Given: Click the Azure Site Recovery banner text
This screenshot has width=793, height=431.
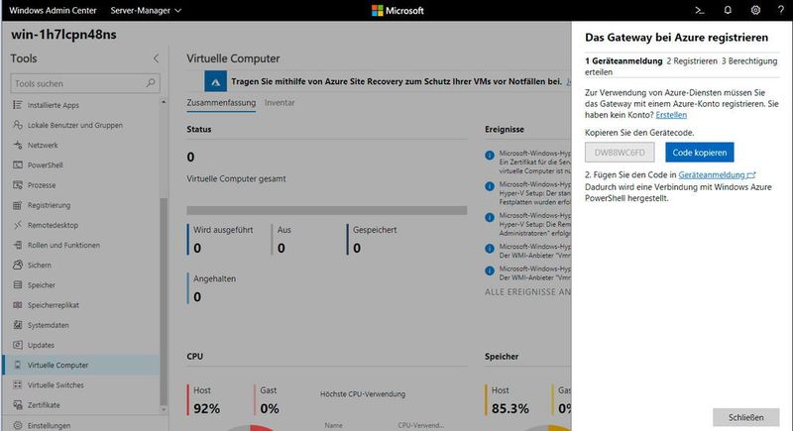Looking at the screenshot, I should click(396, 81).
